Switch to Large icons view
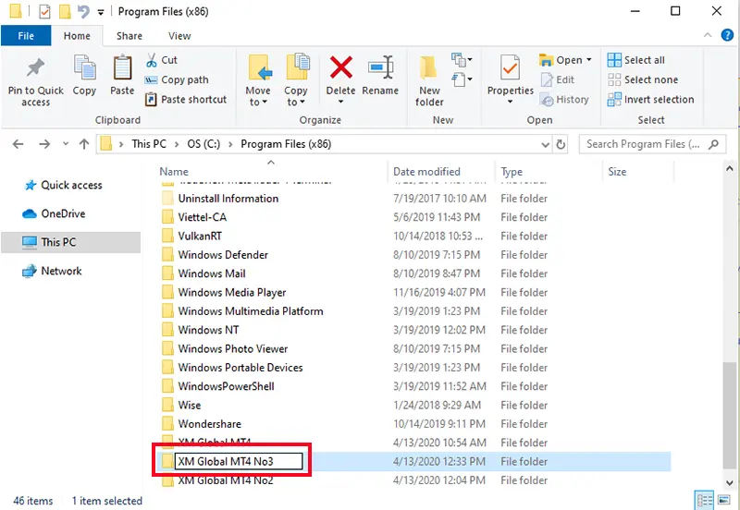Screen dimensions: 740x510 (x=724, y=500)
